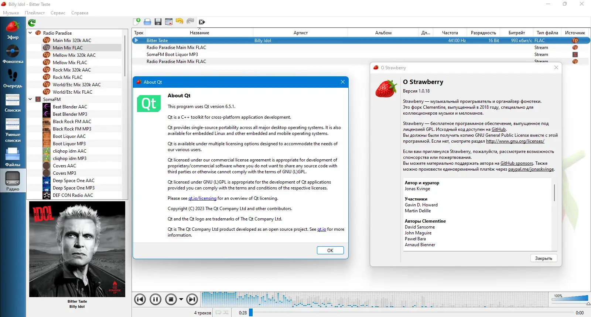This screenshot has width=591, height=317.
Task: Create a new playlist with the toolbar icon
Action: coord(137,22)
